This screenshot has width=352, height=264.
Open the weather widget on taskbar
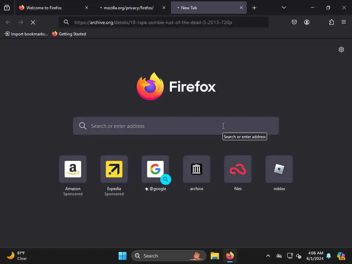coord(17,256)
